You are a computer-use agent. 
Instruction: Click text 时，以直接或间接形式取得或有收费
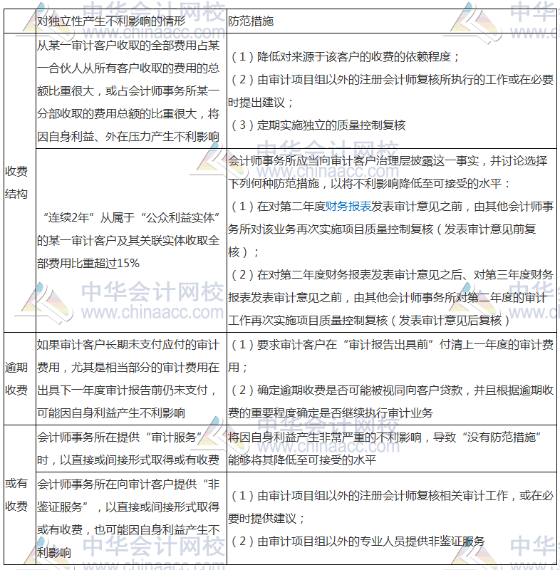tap(128, 460)
